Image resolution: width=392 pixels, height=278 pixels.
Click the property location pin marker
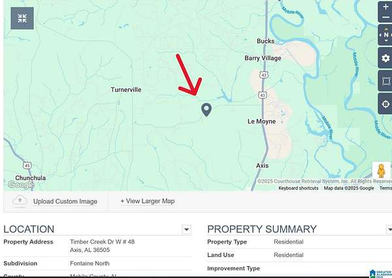point(206,110)
